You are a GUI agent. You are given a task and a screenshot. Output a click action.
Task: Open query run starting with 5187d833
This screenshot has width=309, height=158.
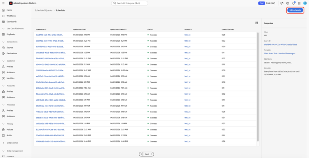coord(50,70)
